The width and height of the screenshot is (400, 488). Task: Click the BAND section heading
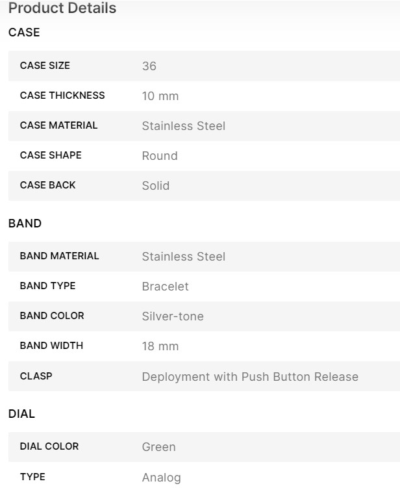pyautogui.click(x=25, y=224)
